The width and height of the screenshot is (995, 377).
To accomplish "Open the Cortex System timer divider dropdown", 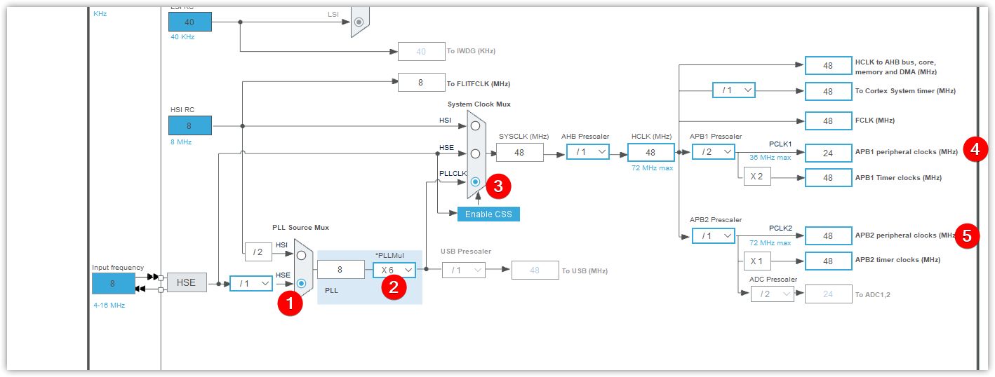I will 734,90.
